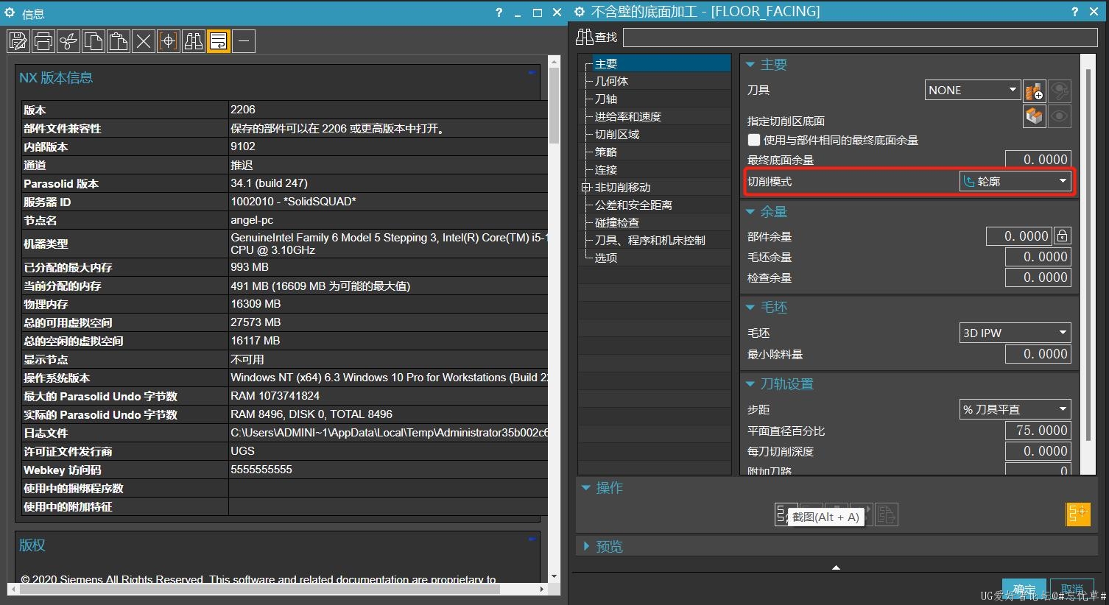This screenshot has width=1109, height=605.
Task: Click the 信息 window horizontal scrollbar
Action: pos(278,589)
